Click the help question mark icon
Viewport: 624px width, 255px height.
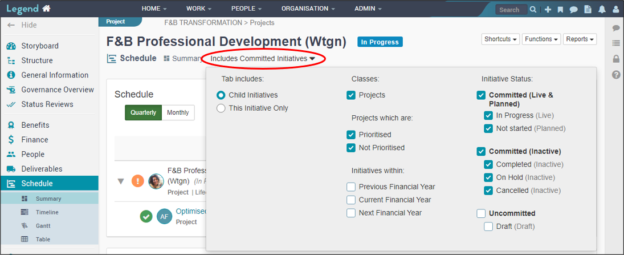tap(616, 75)
